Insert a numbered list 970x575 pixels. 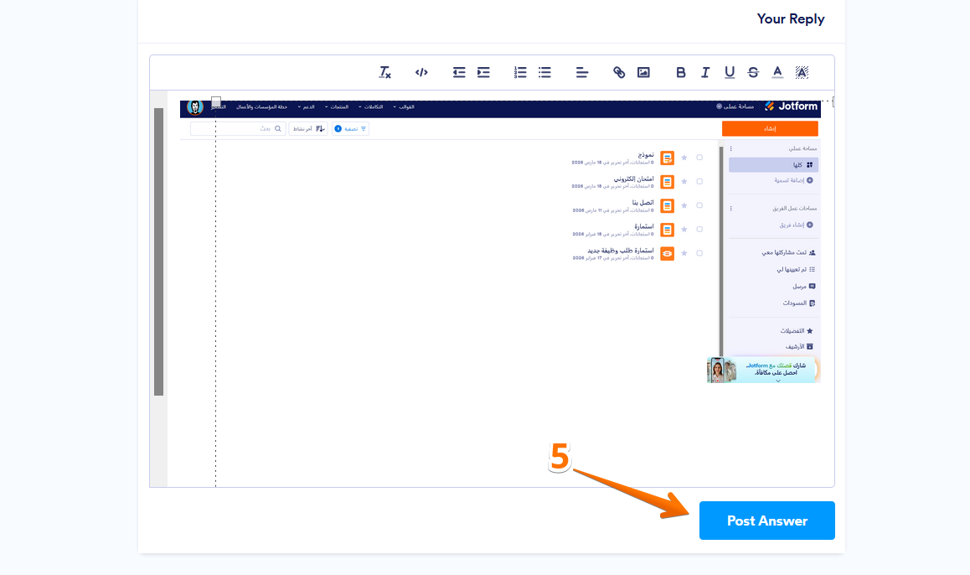point(520,73)
